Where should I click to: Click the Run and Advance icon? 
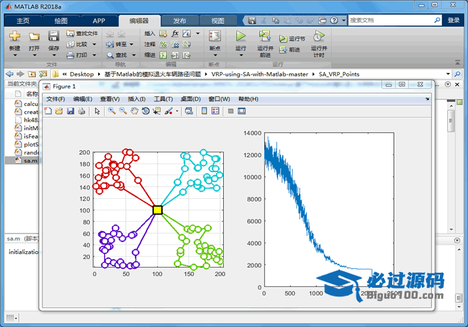pos(264,36)
